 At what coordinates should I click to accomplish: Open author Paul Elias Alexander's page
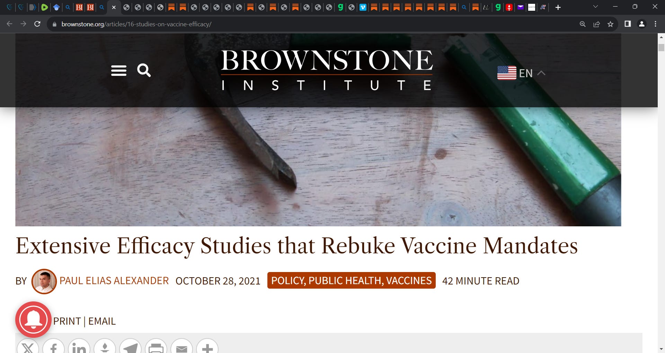coord(114,281)
